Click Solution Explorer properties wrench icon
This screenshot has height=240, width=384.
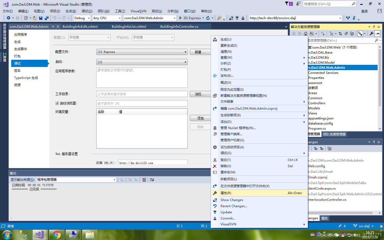click(371, 34)
